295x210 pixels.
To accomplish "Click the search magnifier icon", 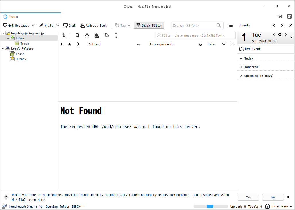I will [219, 25].
